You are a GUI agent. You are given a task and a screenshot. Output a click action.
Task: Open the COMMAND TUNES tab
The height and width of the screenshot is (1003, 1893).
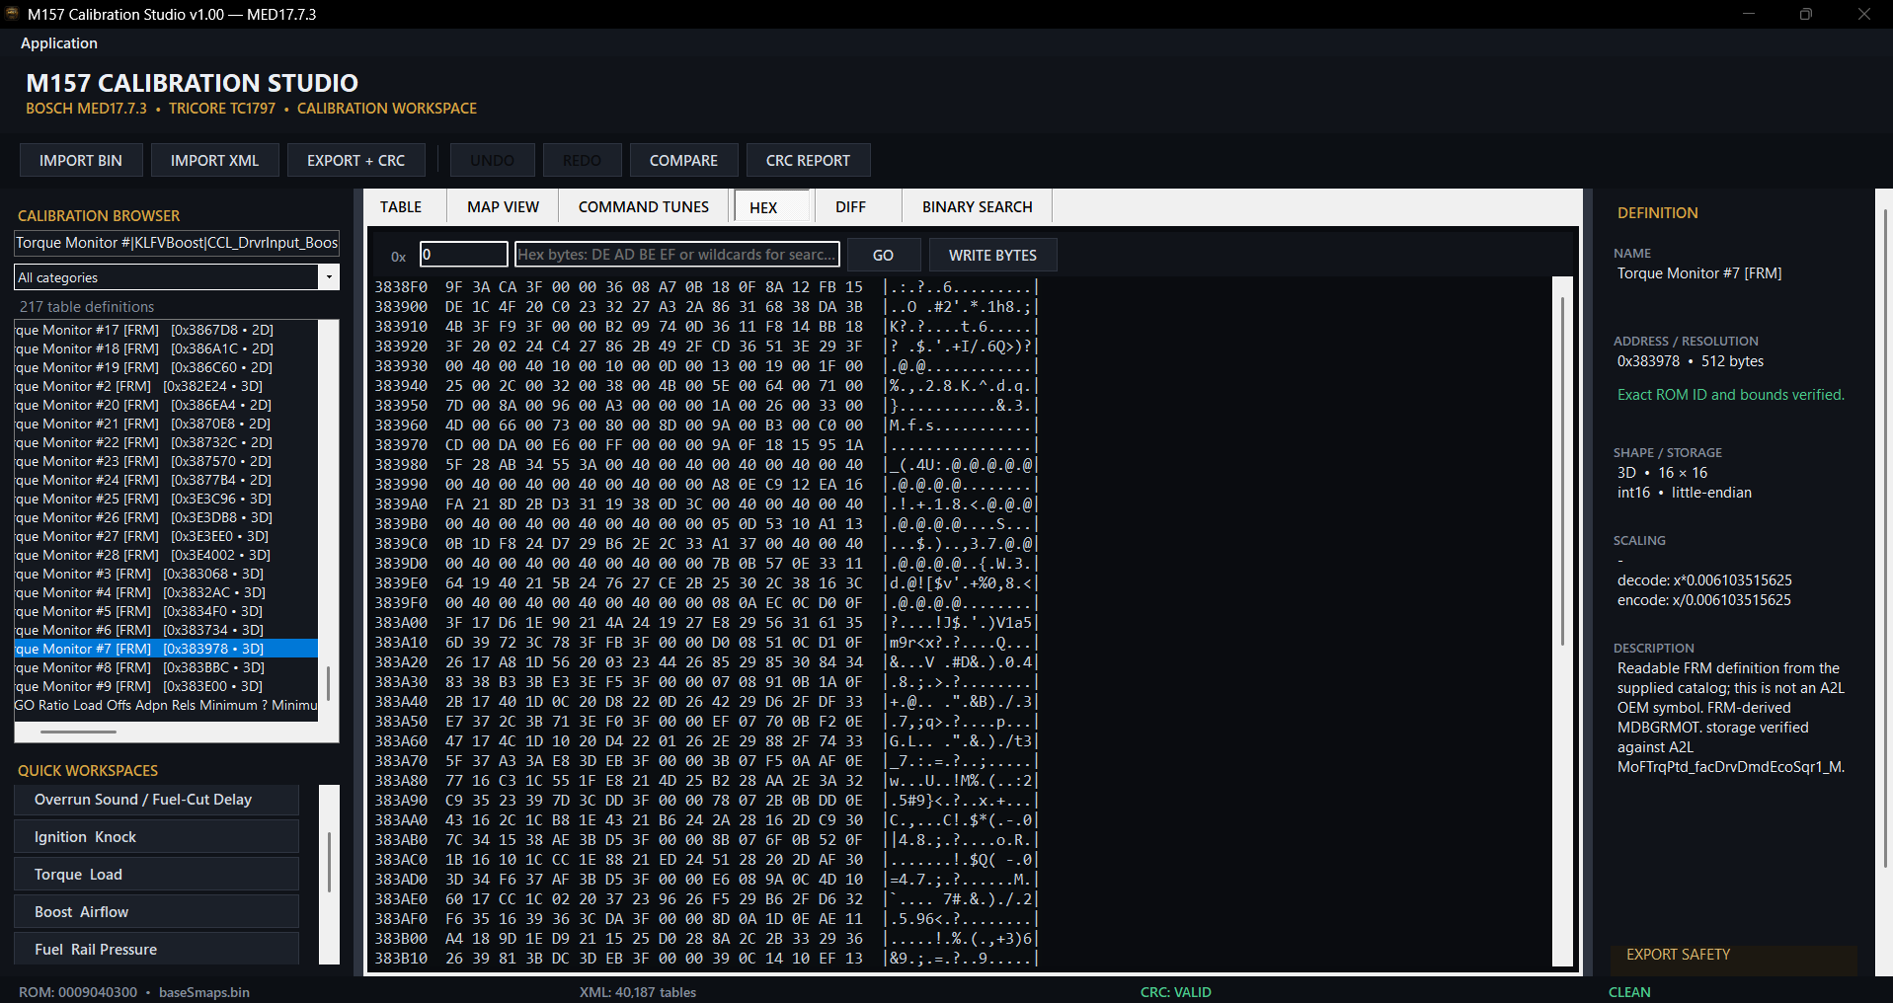click(x=644, y=206)
